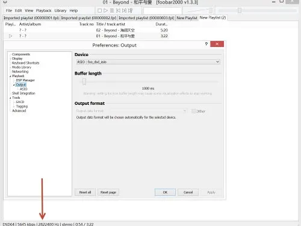Select Tagging under Tools in tree

click(x=22, y=106)
